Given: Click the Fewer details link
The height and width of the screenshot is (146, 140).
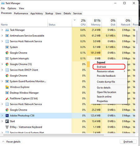Looking at the screenshot, I should pos(13,142).
